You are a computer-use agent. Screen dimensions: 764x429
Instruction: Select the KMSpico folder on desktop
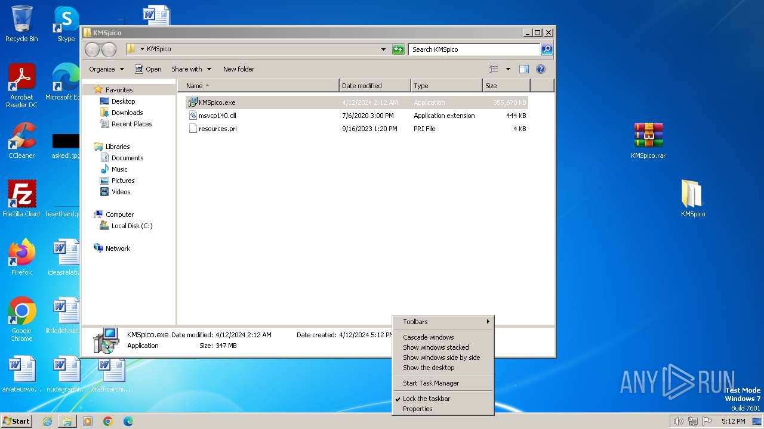pyautogui.click(x=692, y=199)
